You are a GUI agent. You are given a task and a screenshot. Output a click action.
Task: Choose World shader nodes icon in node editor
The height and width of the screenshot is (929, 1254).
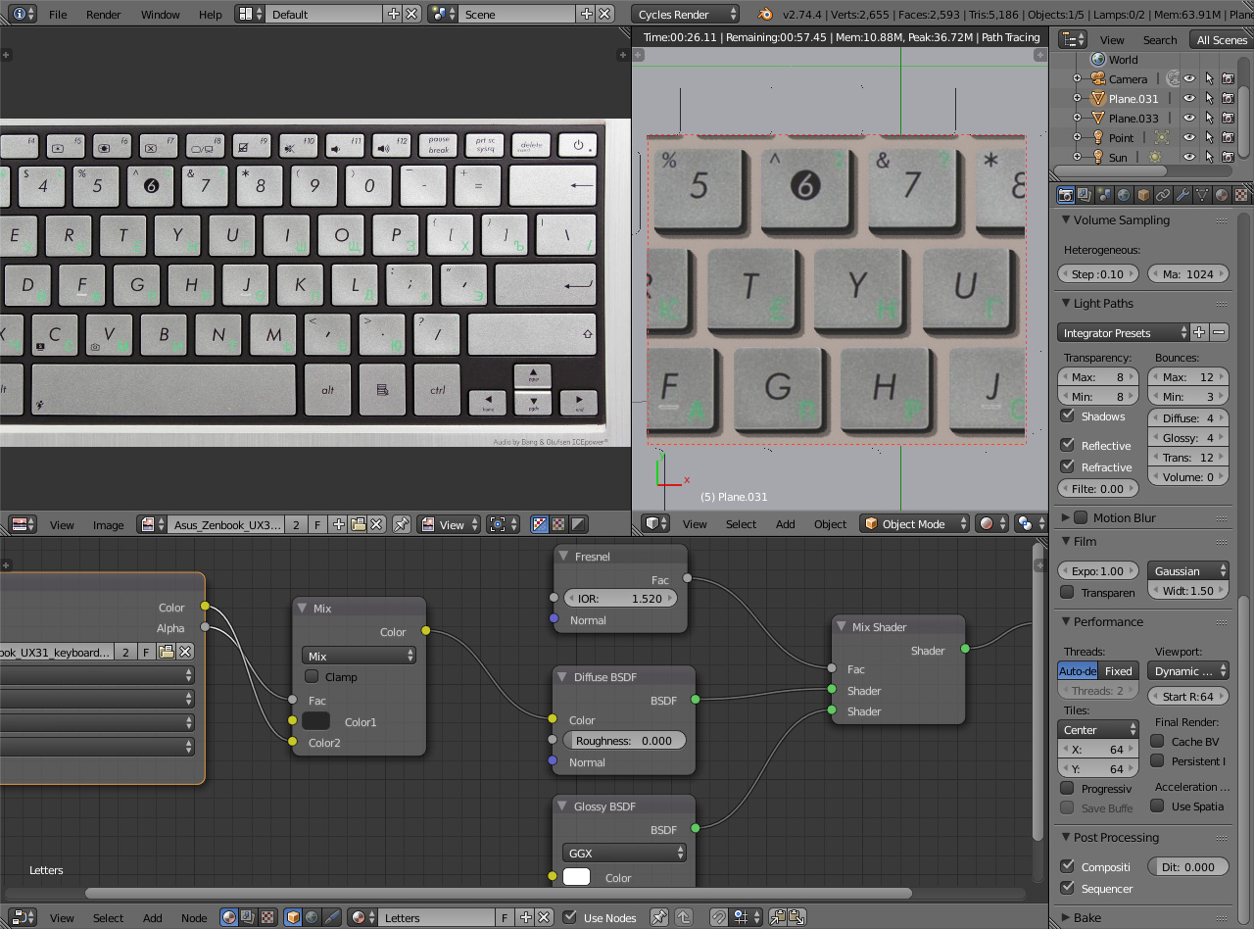(312, 918)
